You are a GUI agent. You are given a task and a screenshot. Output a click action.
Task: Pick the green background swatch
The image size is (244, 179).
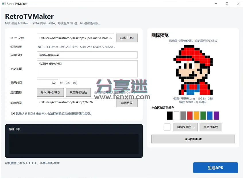coord(203,116)
